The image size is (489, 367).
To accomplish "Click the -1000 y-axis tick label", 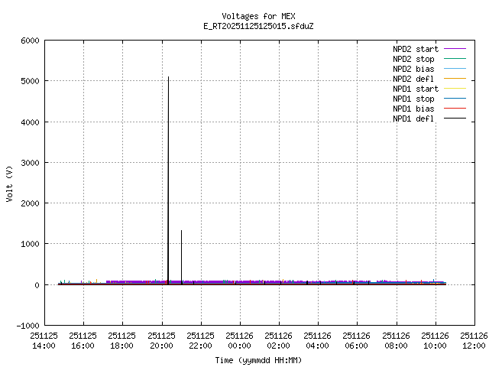I will 27,325.
